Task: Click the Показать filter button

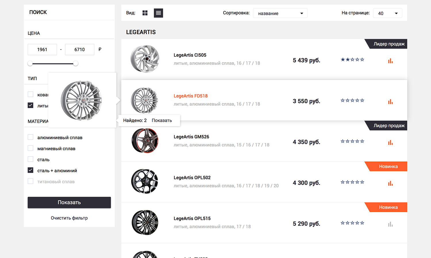Action: [69, 202]
